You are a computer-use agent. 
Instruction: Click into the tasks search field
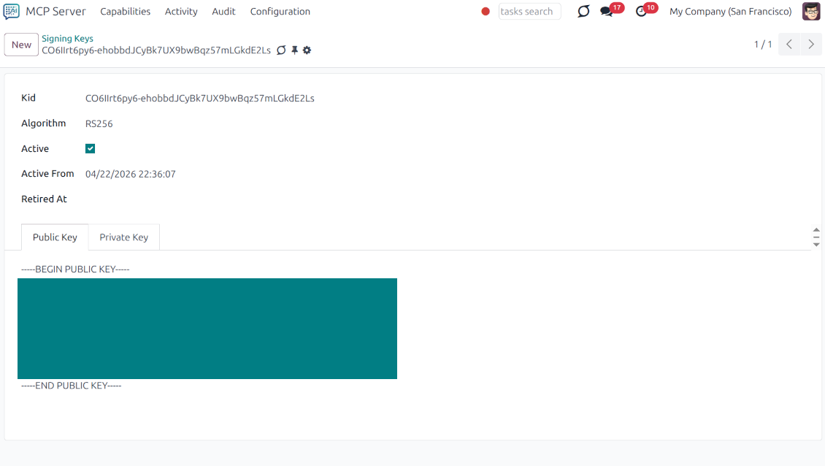click(x=529, y=11)
